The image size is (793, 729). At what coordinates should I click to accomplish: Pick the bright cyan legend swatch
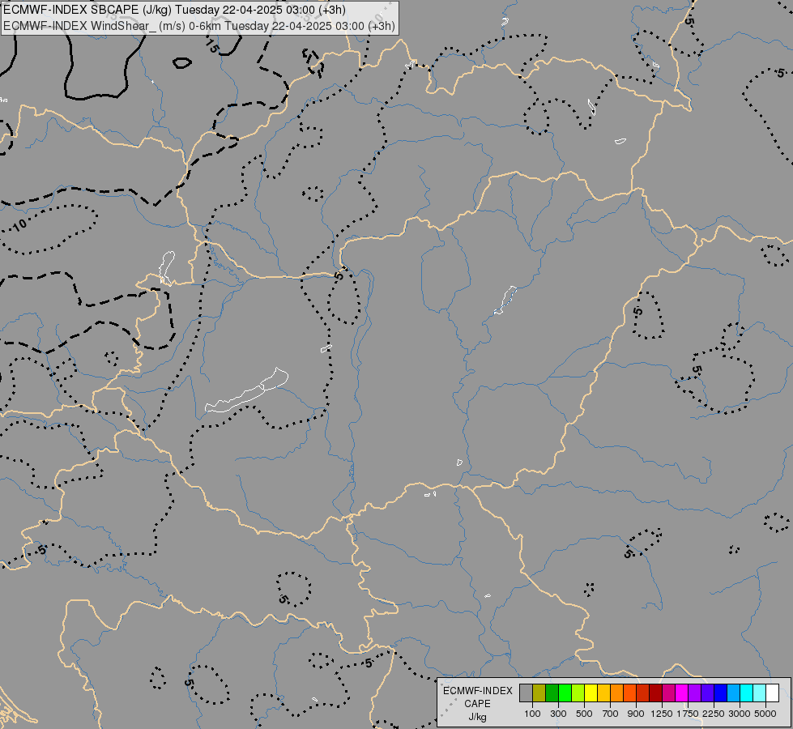(x=747, y=693)
